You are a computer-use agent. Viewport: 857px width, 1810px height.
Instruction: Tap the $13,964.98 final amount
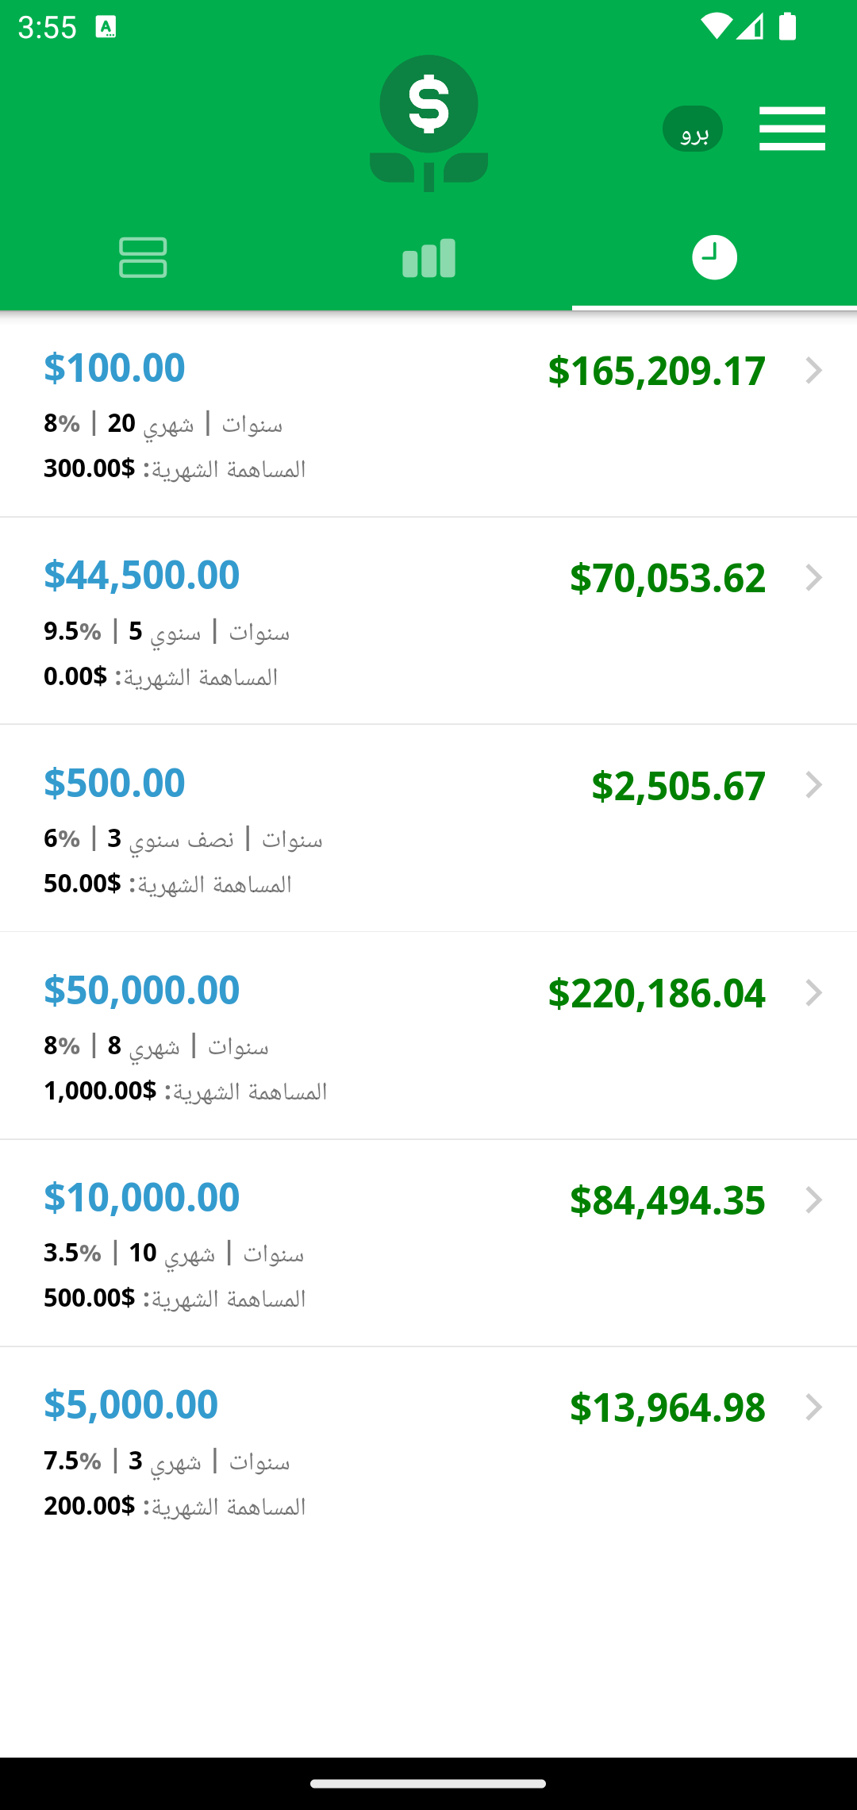coord(667,1408)
